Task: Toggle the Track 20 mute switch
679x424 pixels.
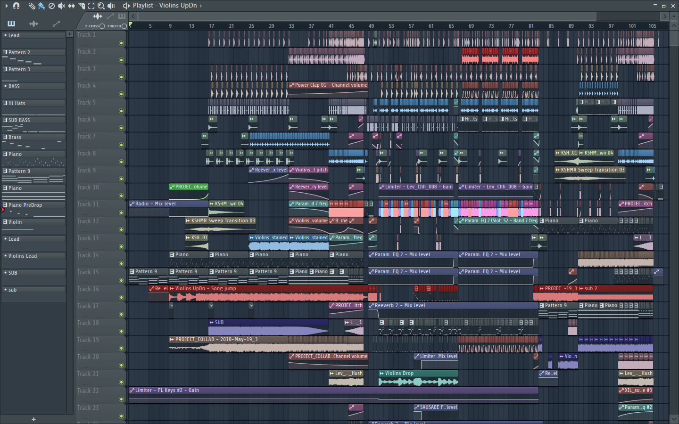Action: [121, 366]
